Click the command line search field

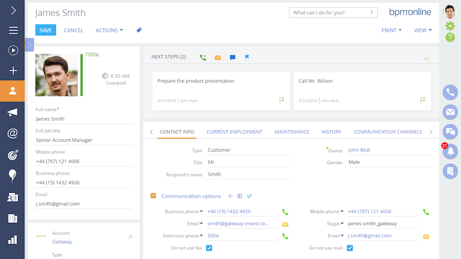coord(329,12)
